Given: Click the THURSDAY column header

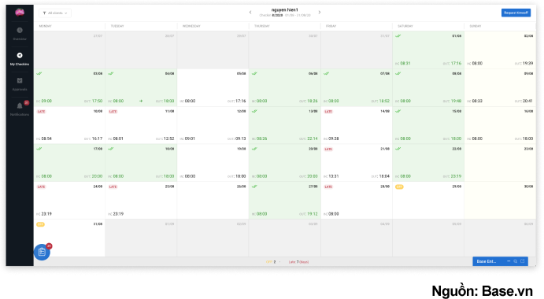Looking at the screenshot, I should 262,26.
